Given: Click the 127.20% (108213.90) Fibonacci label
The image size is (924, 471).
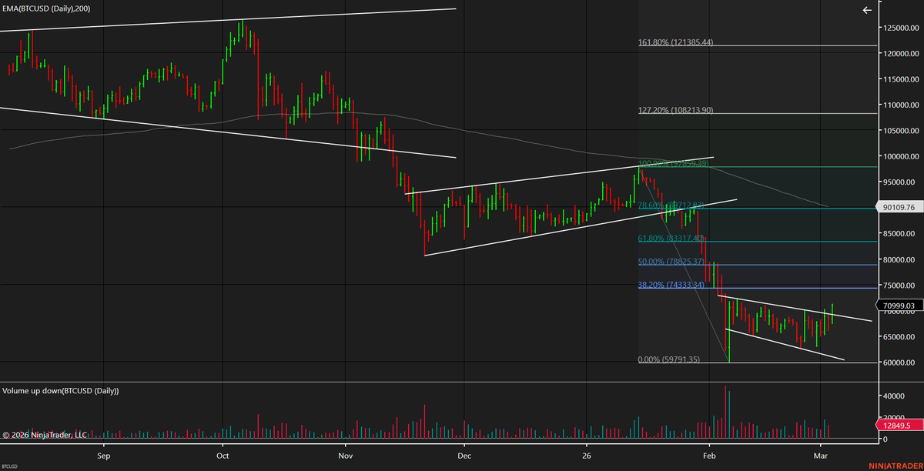Looking at the screenshot, I should [676, 110].
